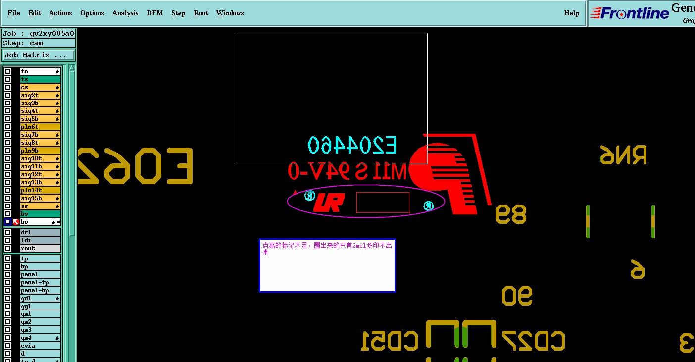Select the gg1 layer name
The image size is (695, 362).
pyautogui.click(x=40, y=306)
